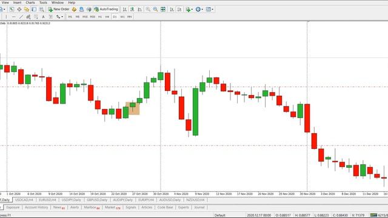This screenshot has width=388, height=218.
Task: Open the profiles dropdown arrow
Action: [4, 10]
